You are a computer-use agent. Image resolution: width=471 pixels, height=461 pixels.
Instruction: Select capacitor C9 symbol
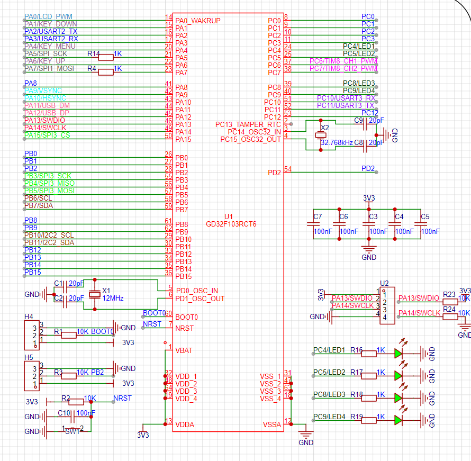365,124
